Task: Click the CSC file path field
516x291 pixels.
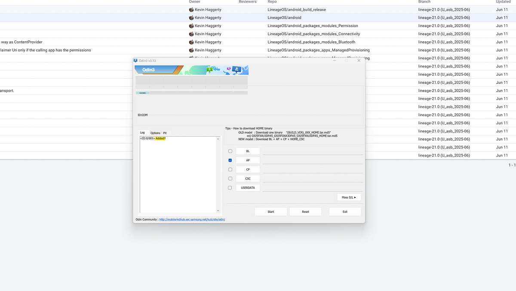Action: tap(313, 178)
